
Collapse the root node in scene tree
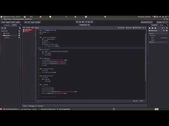2,31
